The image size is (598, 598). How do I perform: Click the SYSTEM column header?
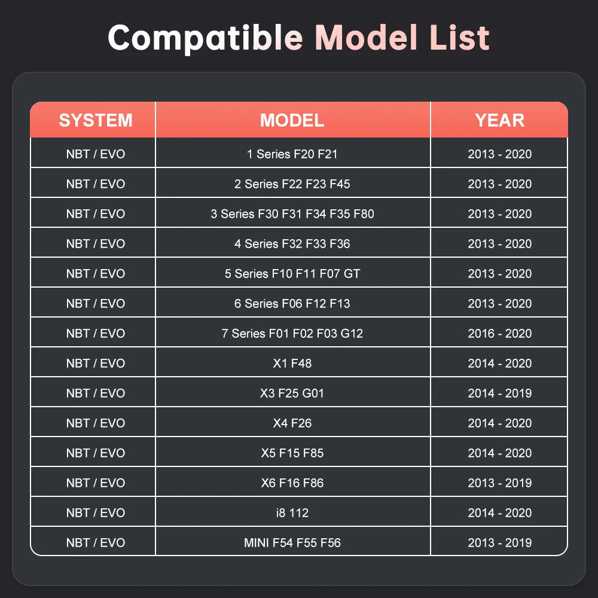pos(93,120)
